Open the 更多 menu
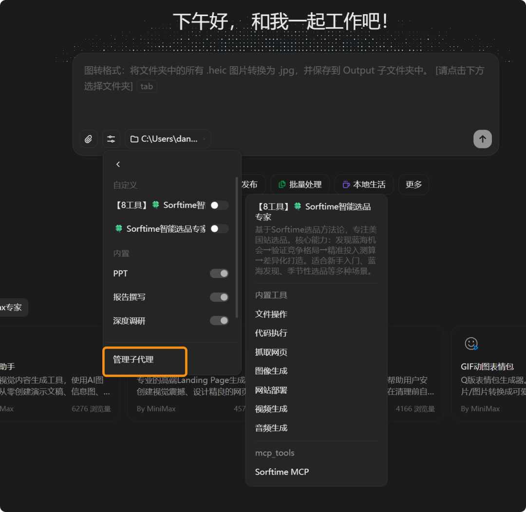Screen dimensions: 526x512 point(413,184)
